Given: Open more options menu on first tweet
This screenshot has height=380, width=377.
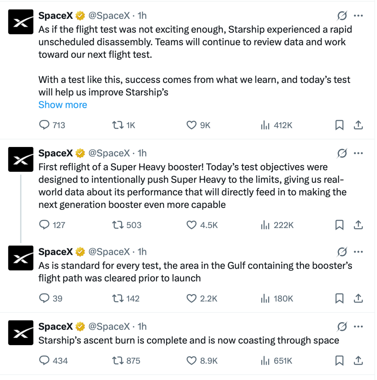Looking at the screenshot, I should [358, 16].
